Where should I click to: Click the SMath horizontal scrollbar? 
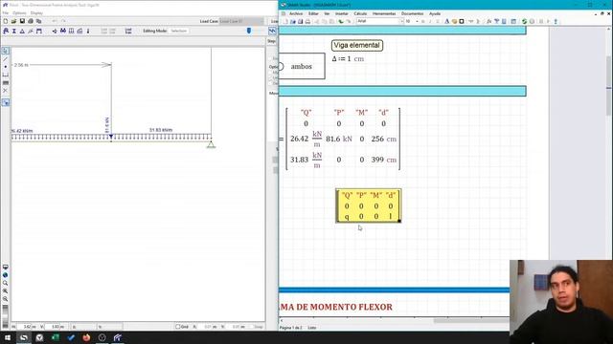(x=471, y=321)
